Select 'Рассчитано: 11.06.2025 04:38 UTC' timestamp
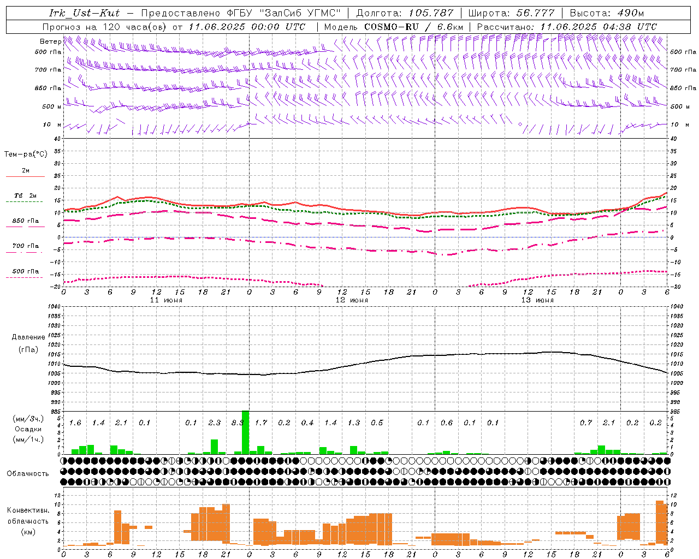This screenshot has width=699, height=559. click(567, 27)
